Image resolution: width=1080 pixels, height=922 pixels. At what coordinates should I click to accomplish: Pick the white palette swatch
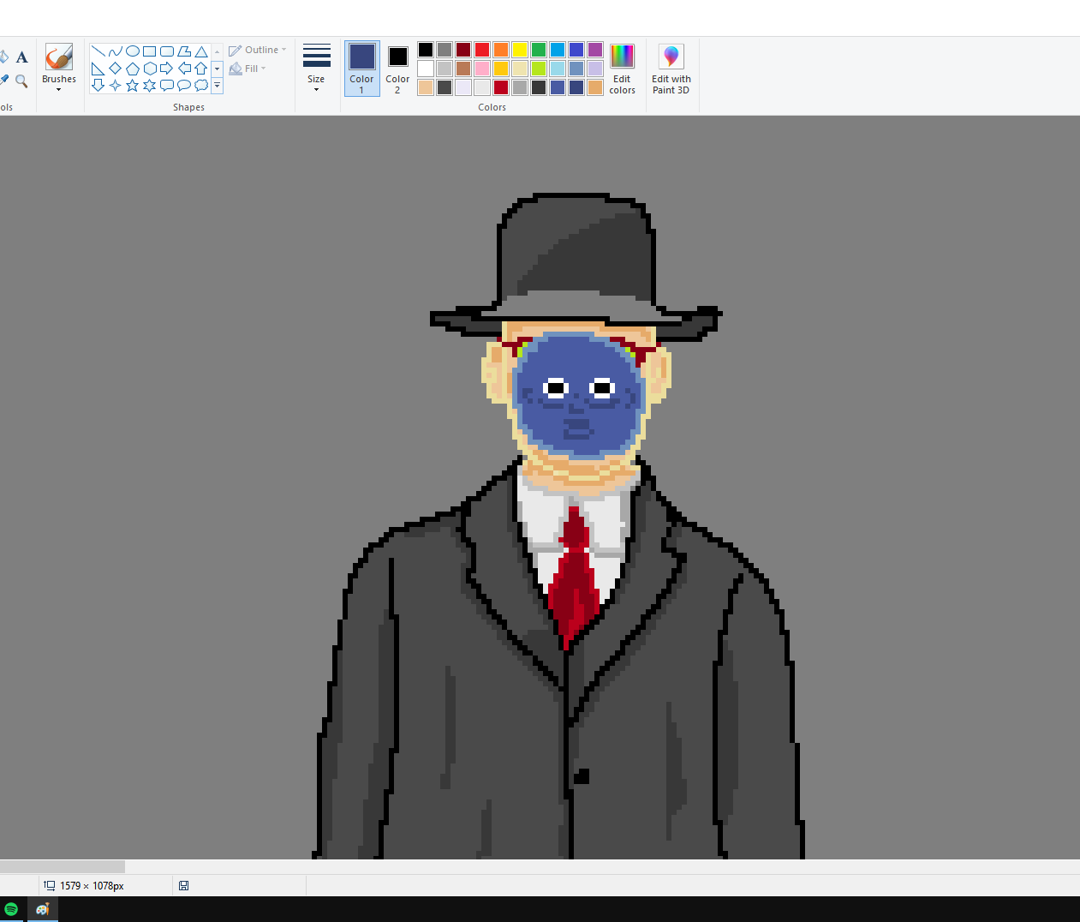point(426,69)
